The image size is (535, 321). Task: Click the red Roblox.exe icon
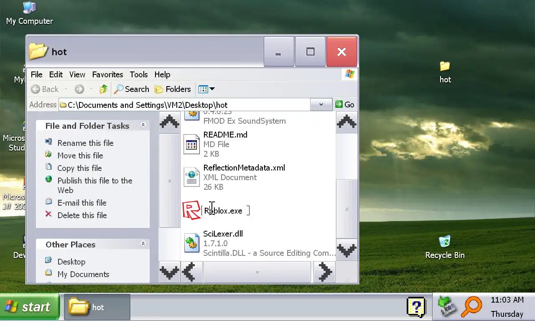coord(191,210)
